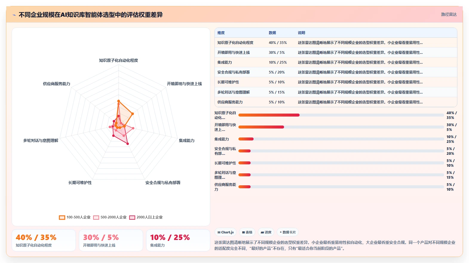Click the 集成能力 progress bar
The width and height of the screenshot is (469, 263).
pos(341,139)
